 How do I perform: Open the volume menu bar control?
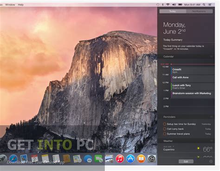point(174,5)
